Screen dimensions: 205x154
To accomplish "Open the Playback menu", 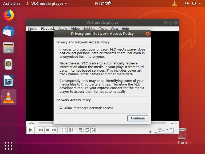I will [48, 29].
